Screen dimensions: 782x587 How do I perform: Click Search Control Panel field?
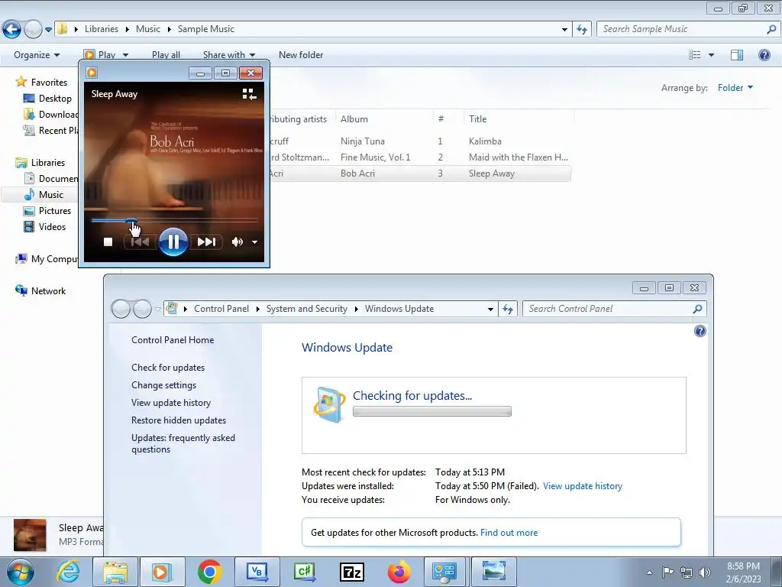[x=615, y=309]
